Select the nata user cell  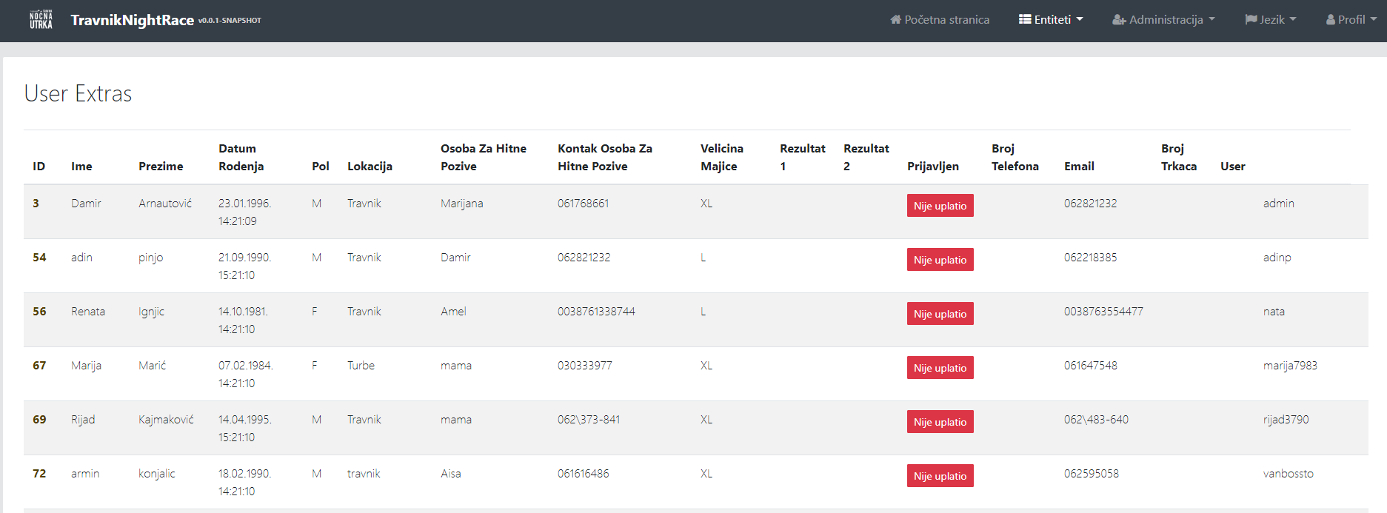point(1274,312)
